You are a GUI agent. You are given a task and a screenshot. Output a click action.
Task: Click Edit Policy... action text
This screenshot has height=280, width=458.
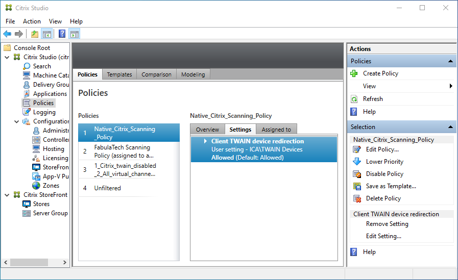click(x=382, y=149)
